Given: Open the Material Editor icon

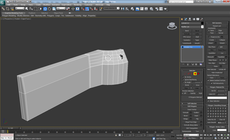Looking at the screenshot, I should pyautogui.click(x=152, y=9).
